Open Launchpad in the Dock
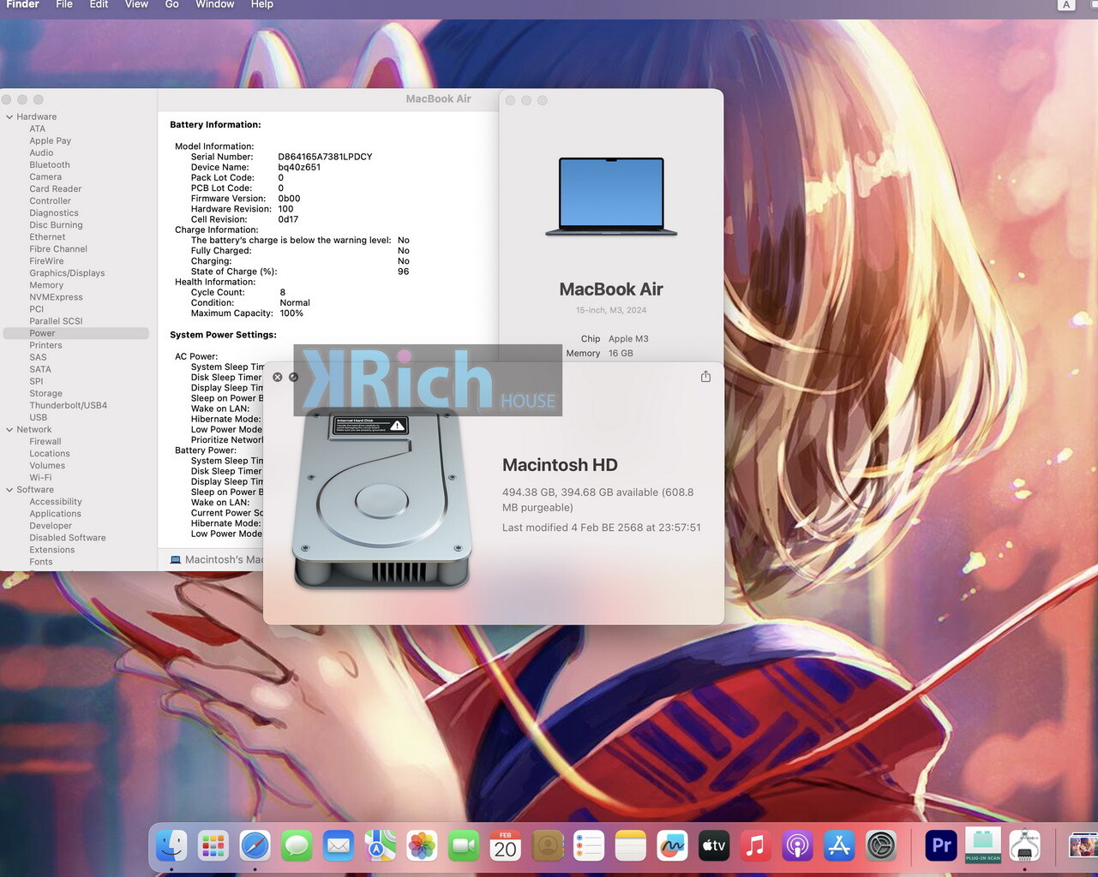Image resolution: width=1098 pixels, height=877 pixels. point(213,846)
